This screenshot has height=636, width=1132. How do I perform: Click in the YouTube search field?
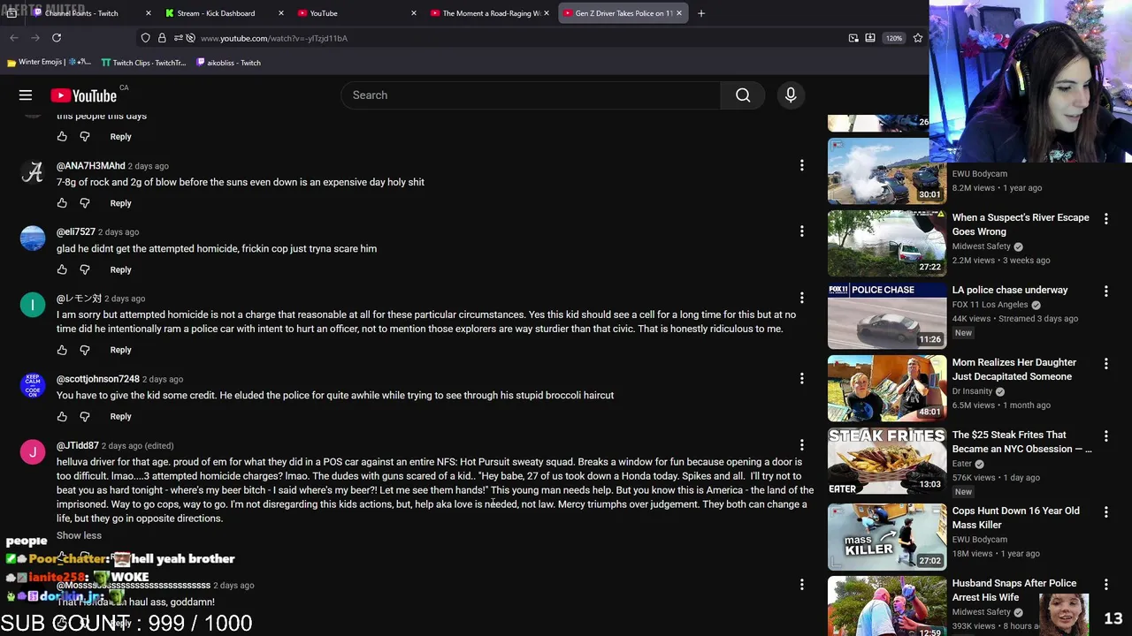click(x=531, y=95)
